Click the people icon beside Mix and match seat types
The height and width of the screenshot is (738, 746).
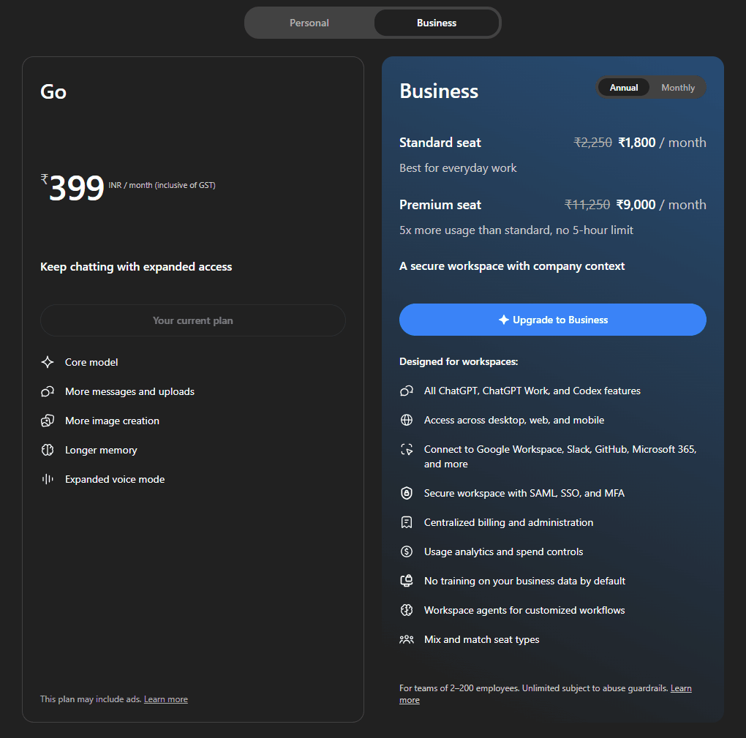click(407, 639)
